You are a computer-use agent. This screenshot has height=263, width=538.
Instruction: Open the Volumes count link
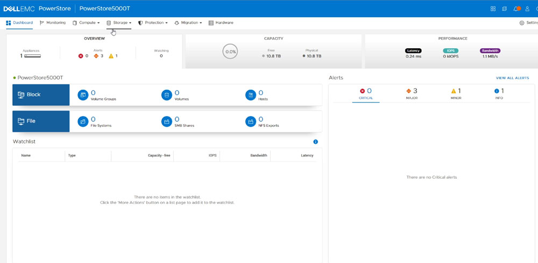176,93
